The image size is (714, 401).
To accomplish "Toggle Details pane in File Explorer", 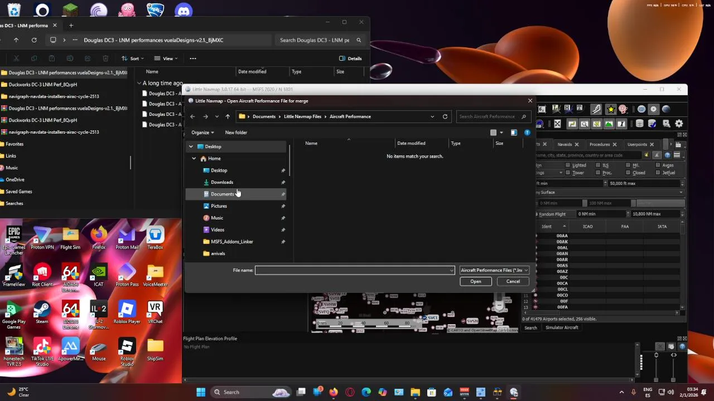I will [350, 58].
